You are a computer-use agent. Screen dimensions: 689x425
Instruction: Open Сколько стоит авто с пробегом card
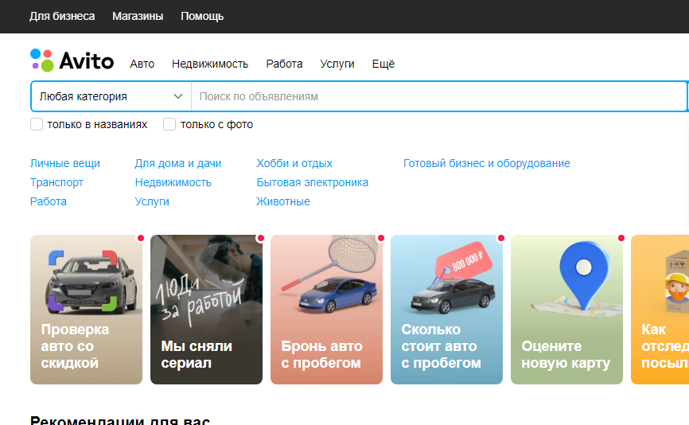coord(446,310)
